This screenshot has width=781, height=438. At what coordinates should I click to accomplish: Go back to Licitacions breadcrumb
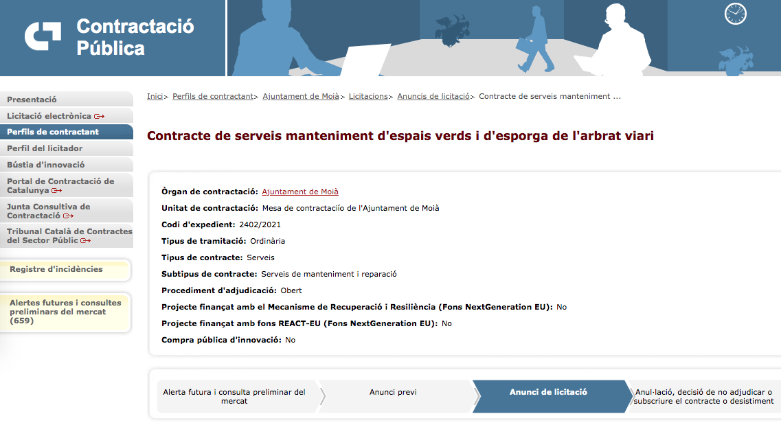(367, 96)
